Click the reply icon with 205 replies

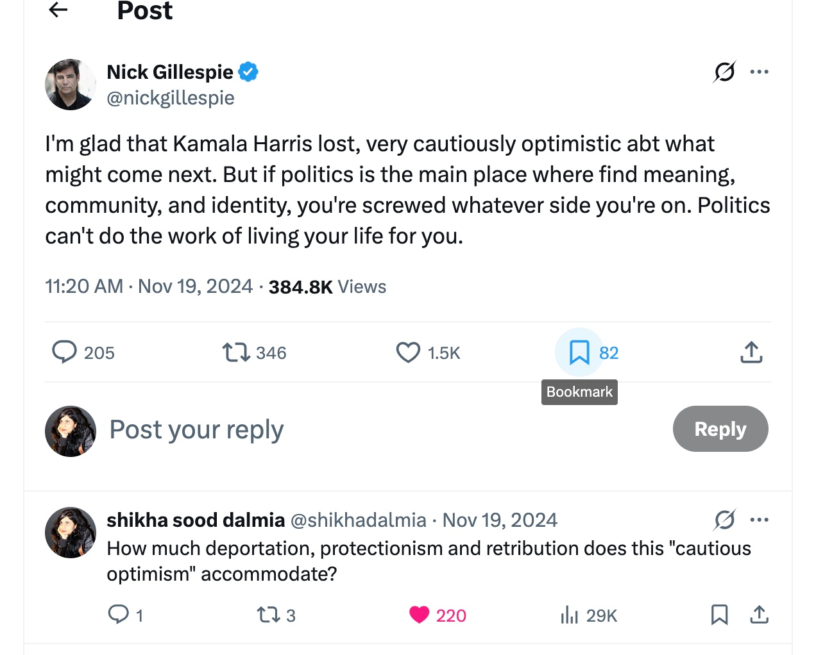64,352
